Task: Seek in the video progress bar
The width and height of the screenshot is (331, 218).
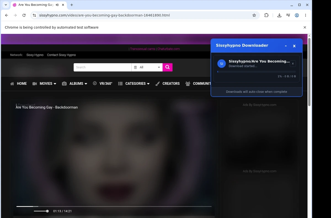Action: [x=114, y=206]
